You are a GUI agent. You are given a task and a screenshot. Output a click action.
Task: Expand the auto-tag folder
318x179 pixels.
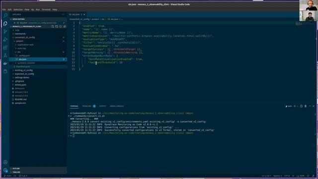[21, 48]
